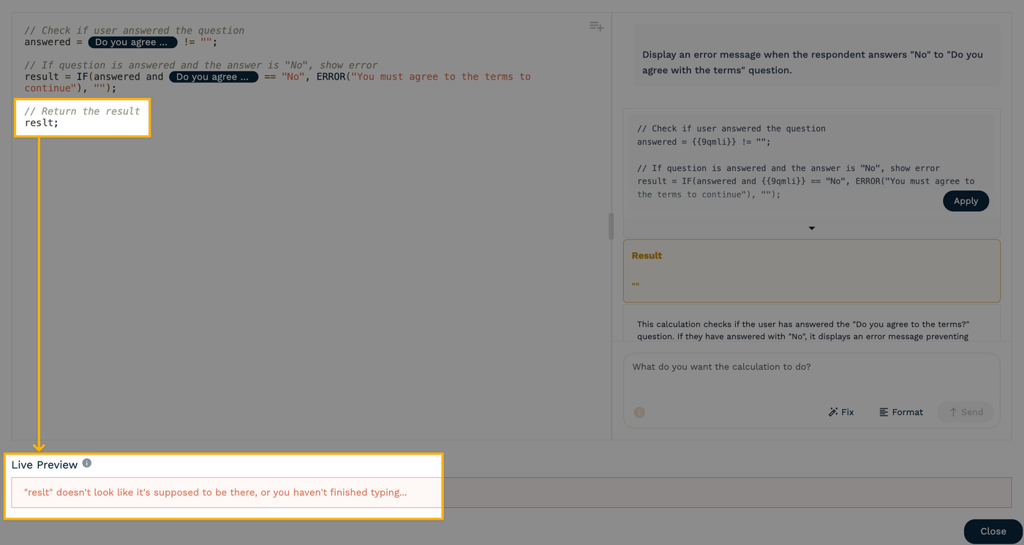Click the Live Preview error message
Viewport: 1024px width, 545px height.
[x=216, y=492]
